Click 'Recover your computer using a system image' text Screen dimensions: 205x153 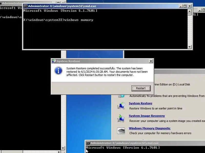point(167,121)
